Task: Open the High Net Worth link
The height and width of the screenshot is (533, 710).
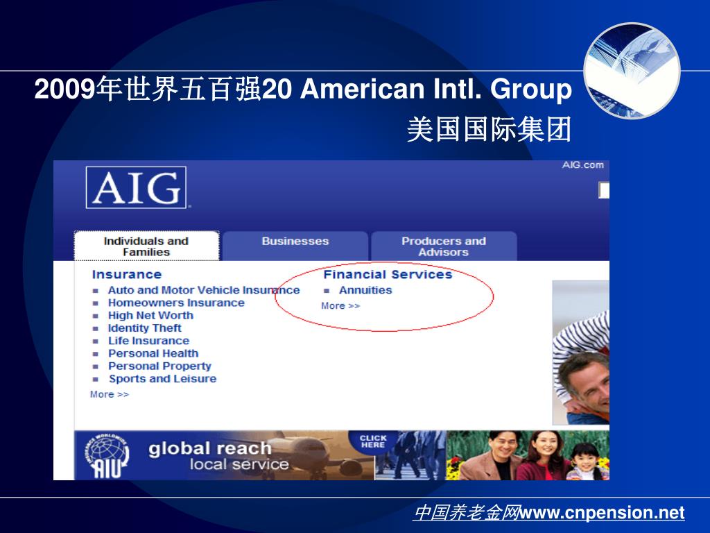Action: (x=150, y=316)
